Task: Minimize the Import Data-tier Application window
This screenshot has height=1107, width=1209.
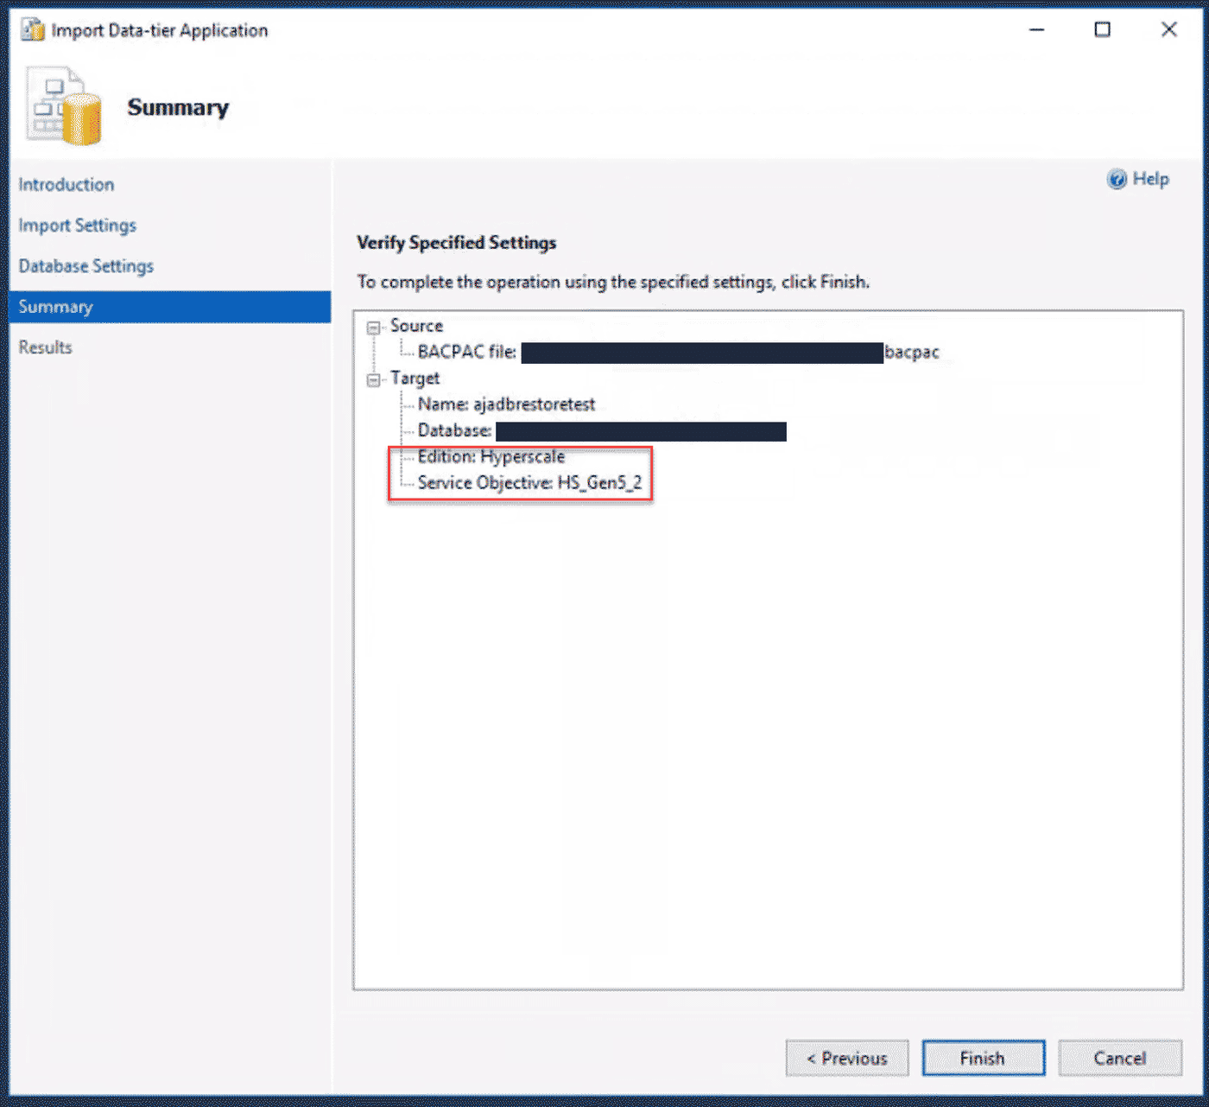Action: (x=1036, y=29)
